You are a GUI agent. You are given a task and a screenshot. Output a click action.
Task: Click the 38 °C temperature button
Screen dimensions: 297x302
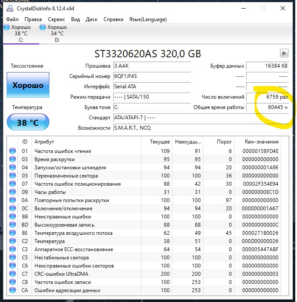point(28,122)
